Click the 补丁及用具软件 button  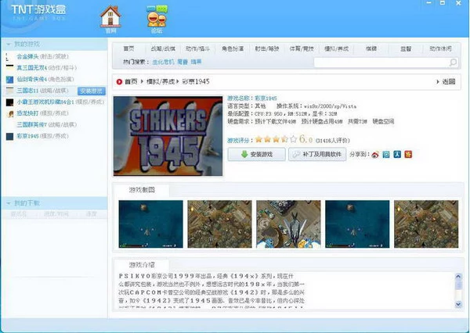pos(317,154)
